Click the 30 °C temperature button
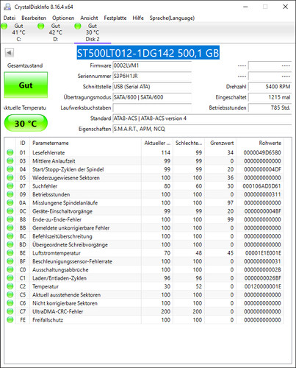 26,123
